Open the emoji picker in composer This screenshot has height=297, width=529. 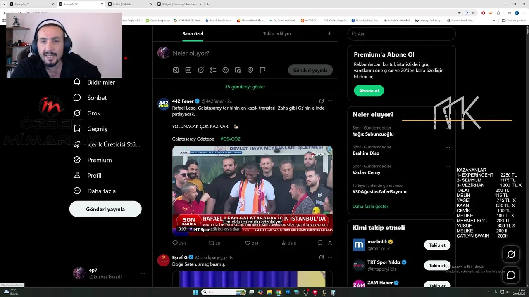tap(226, 70)
